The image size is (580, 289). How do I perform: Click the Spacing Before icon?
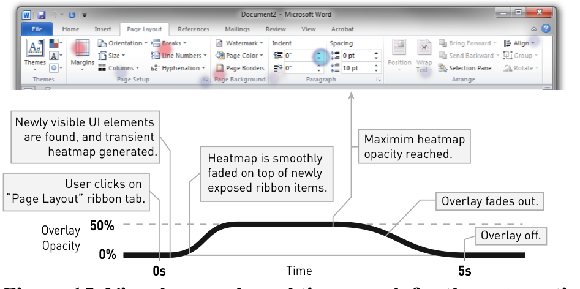pos(335,56)
